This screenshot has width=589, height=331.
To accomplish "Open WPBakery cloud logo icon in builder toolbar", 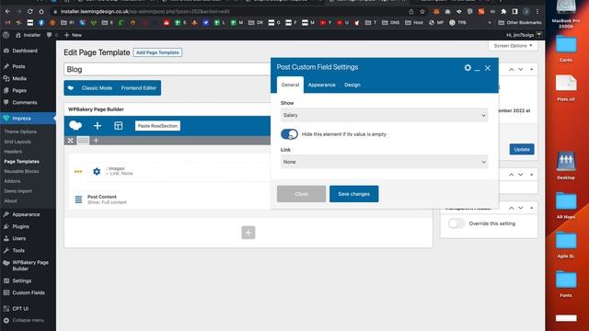I will [x=75, y=126].
